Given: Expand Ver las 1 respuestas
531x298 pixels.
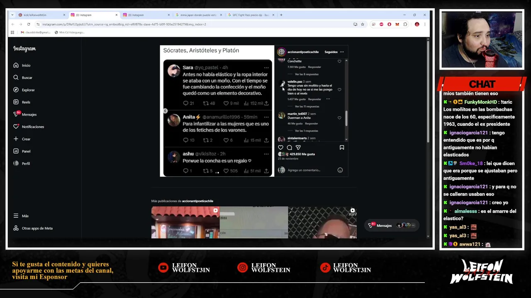Looking at the screenshot, I should tap(306, 131).
